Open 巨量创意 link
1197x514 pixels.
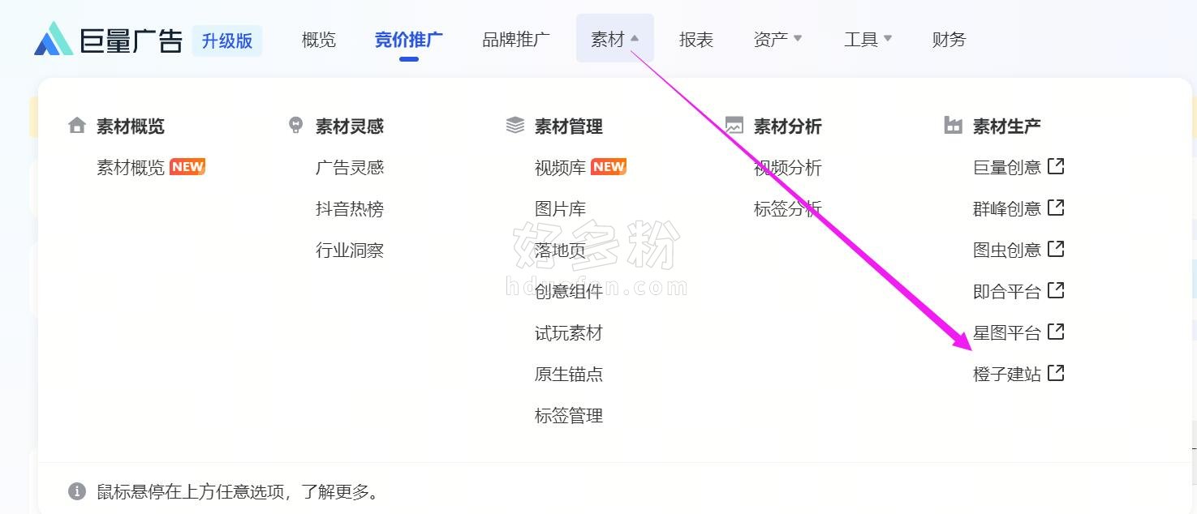pos(1007,168)
